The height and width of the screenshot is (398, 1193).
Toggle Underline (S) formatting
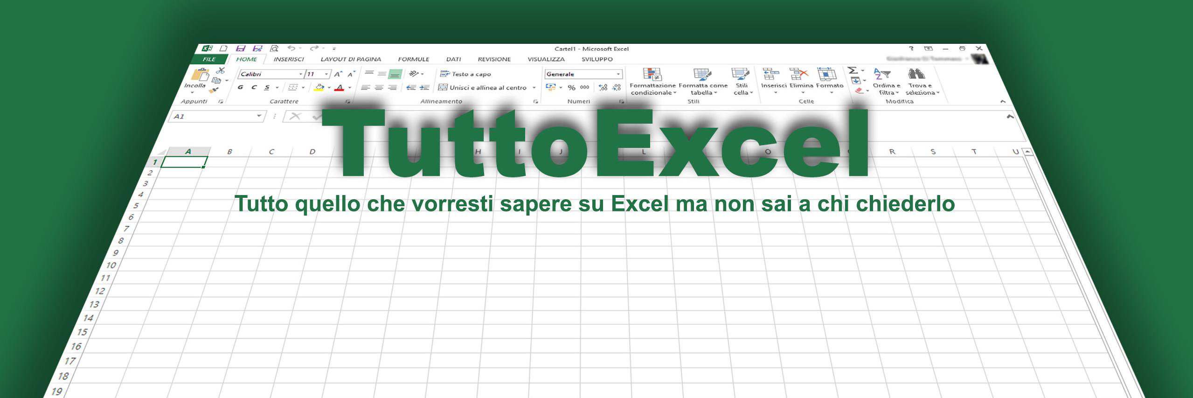click(x=267, y=87)
